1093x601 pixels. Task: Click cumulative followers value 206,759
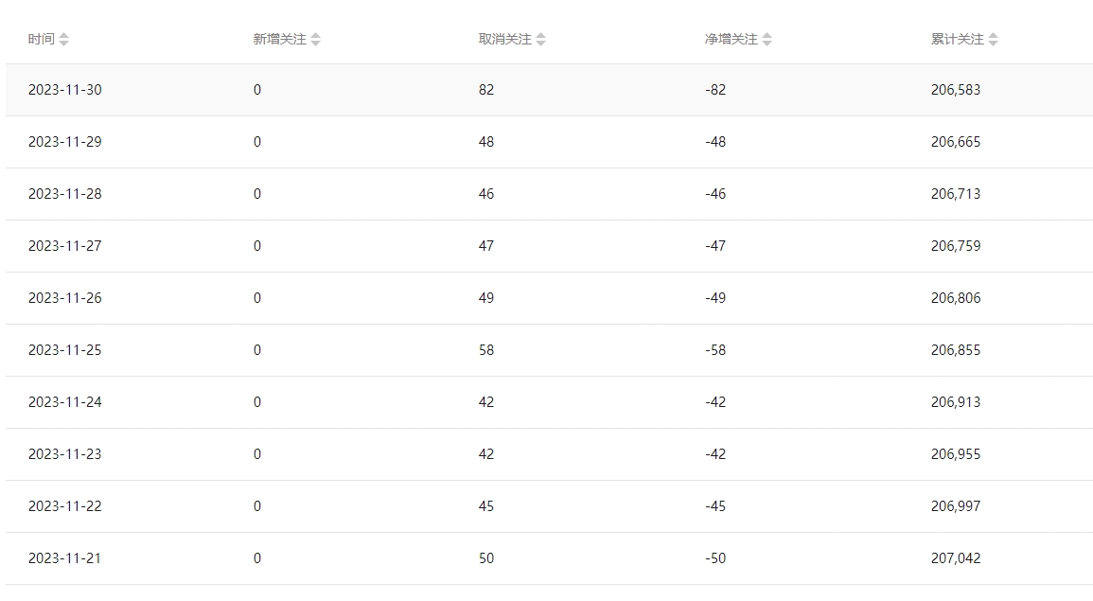pos(956,246)
